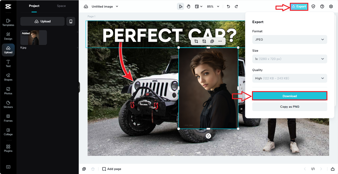
Task: Open the Shapes panel
Action: [8, 77]
